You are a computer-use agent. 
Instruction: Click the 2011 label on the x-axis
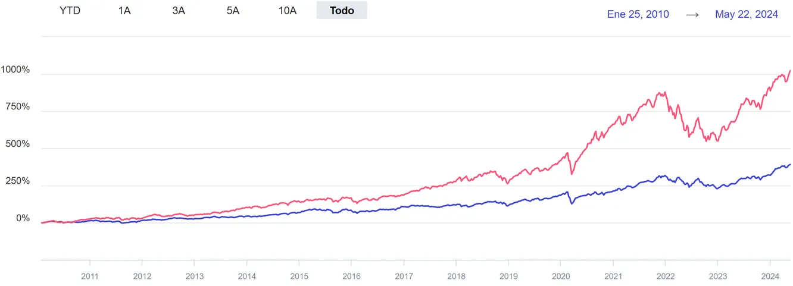(x=90, y=276)
